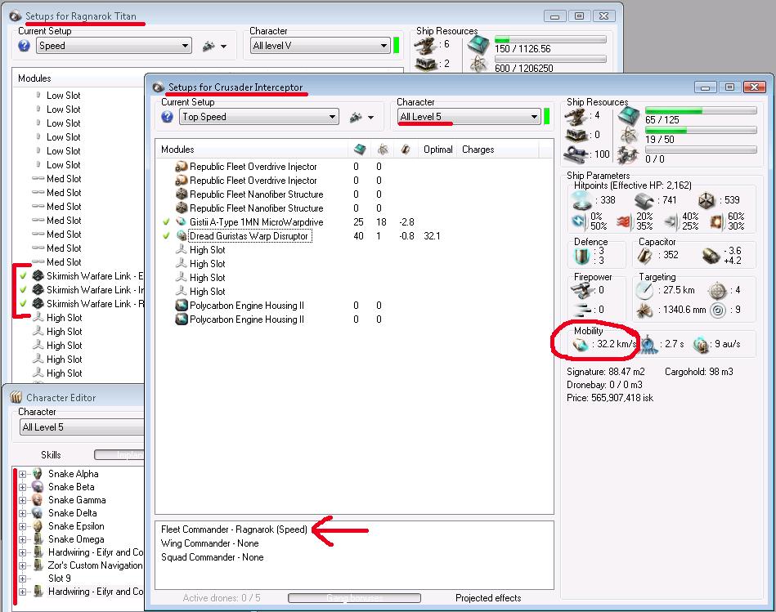Viewport: 776px width, 612px height.
Task: Click the green status indicator beside Crusader character dropdown
Action: (547, 117)
